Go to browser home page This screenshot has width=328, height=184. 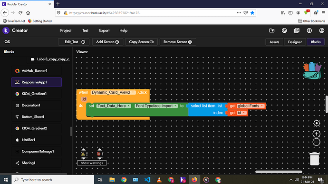(x=28, y=13)
